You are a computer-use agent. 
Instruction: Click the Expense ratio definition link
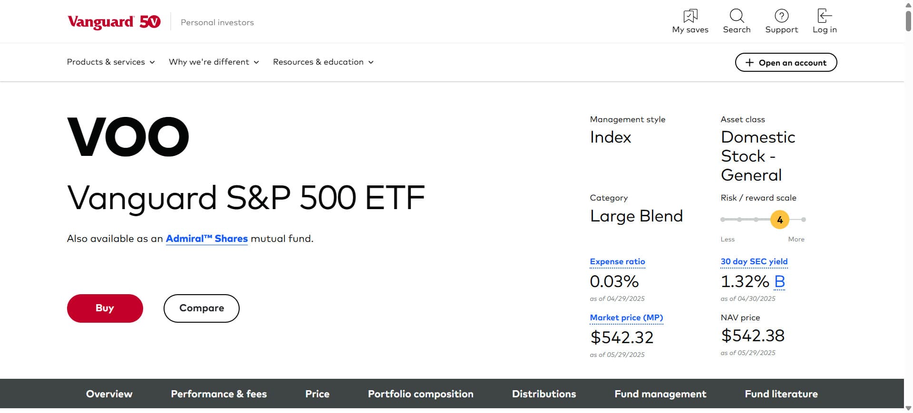[617, 261]
